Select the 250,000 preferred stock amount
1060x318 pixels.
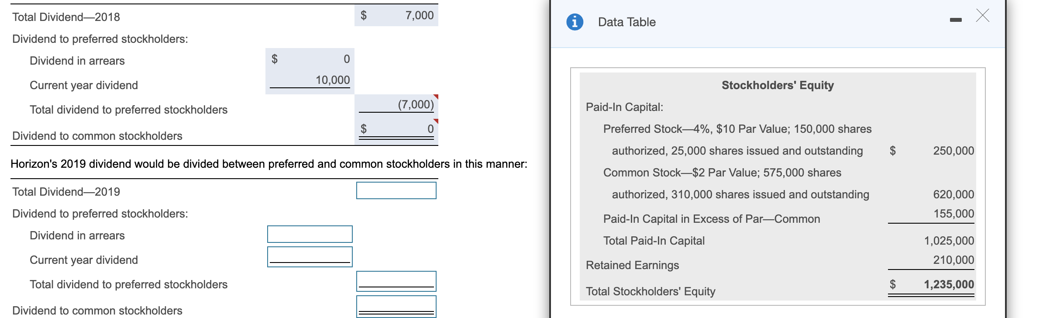[953, 151]
